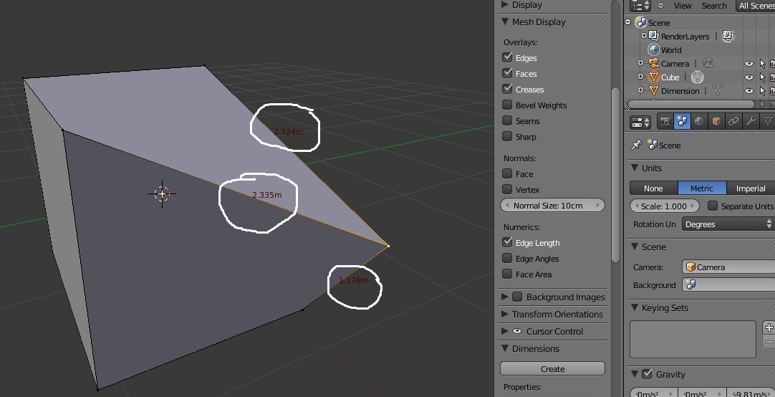
Task: Open the properties editor type selector
Action: point(641,122)
